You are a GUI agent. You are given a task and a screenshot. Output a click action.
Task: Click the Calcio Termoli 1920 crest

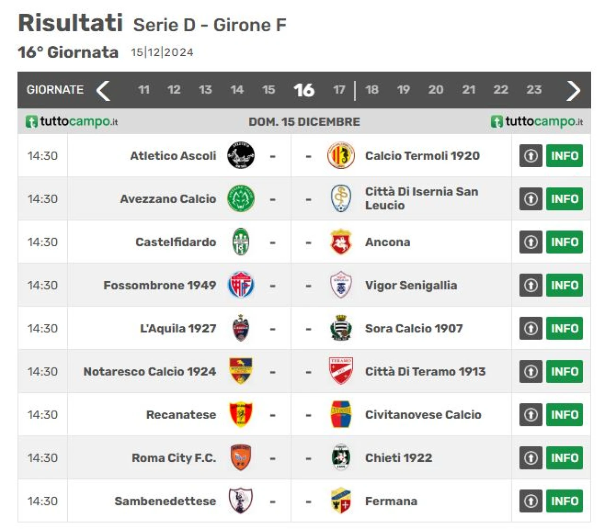pyautogui.click(x=341, y=155)
